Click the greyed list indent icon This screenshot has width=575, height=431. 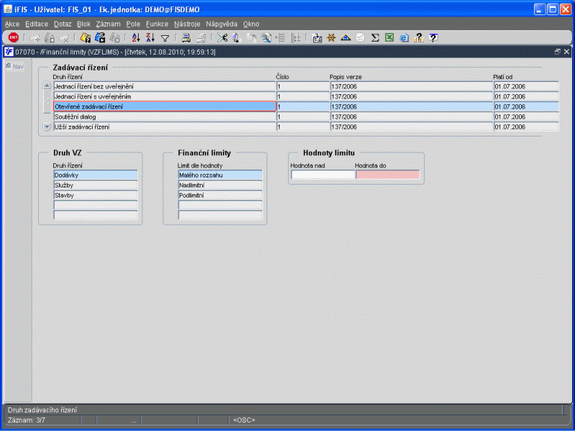point(280,38)
